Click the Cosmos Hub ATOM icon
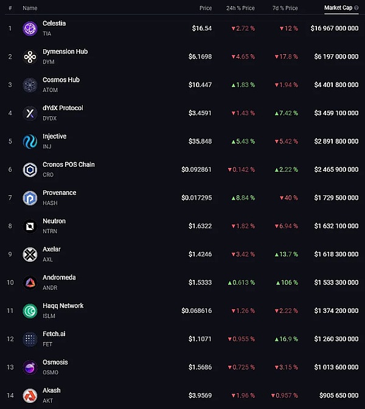Viewport: 365px width, 409px height. click(x=30, y=85)
